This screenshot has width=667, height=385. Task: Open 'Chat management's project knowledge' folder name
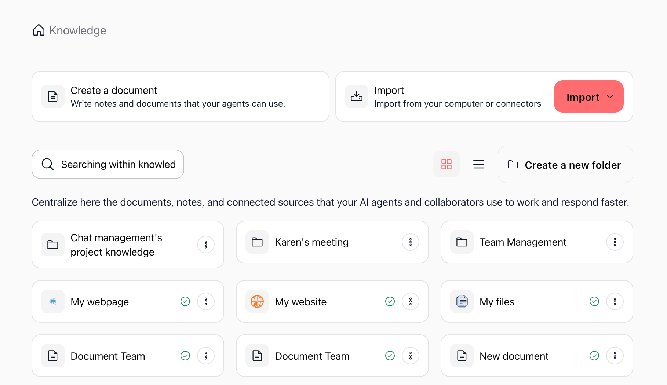(x=116, y=245)
